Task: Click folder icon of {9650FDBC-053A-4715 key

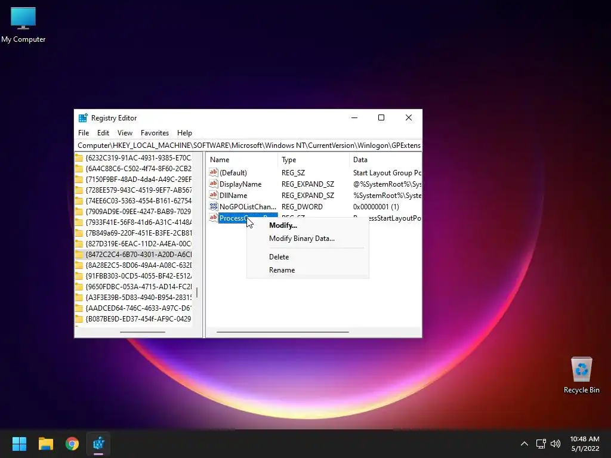Action: 79,286
